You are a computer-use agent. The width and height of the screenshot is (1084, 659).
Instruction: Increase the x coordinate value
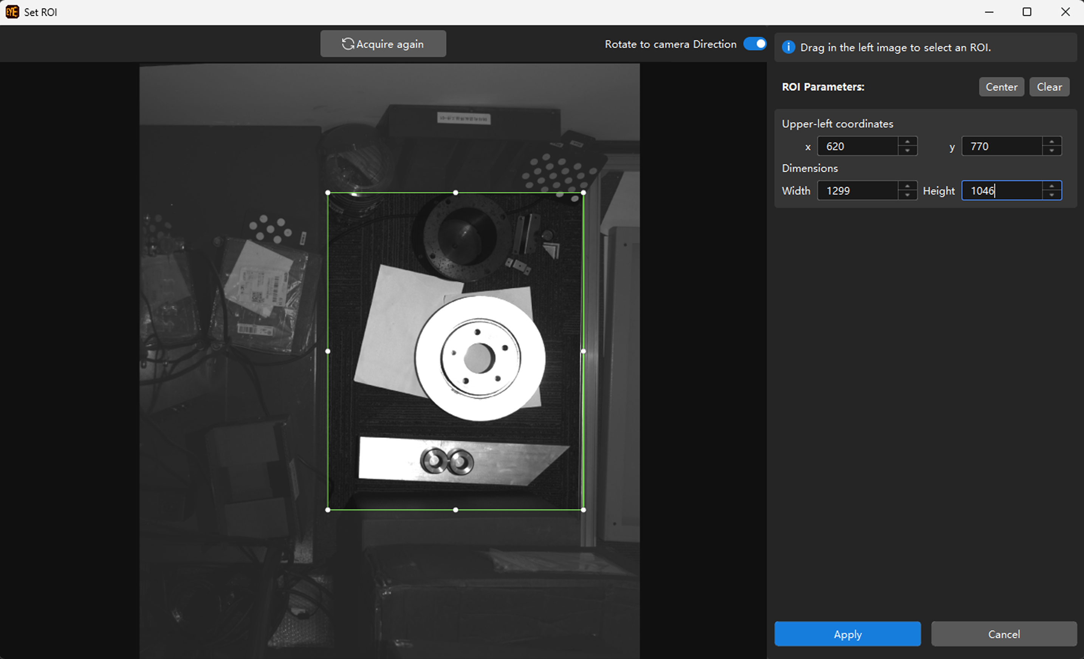pyautogui.click(x=907, y=142)
